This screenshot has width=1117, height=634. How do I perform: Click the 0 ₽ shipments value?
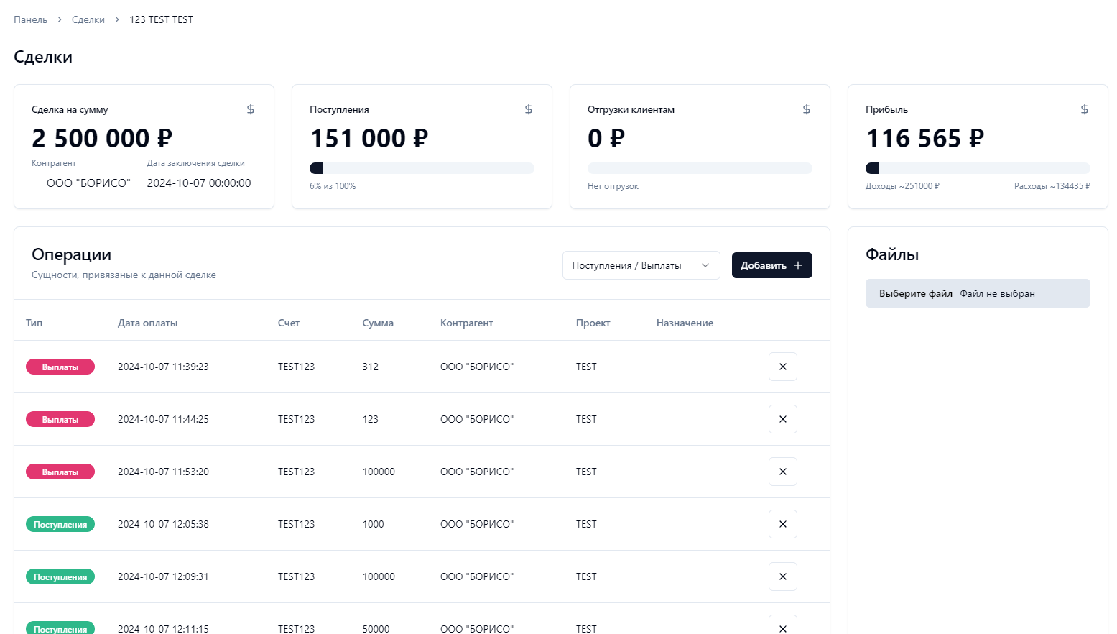(606, 138)
